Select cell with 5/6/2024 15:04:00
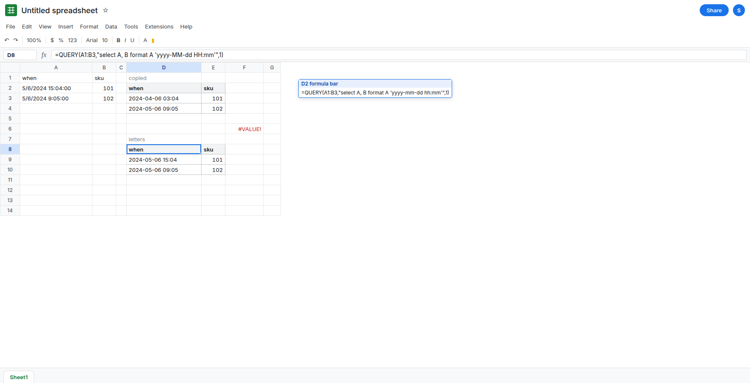Image resolution: width=750 pixels, height=383 pixels. click(56, 88)
